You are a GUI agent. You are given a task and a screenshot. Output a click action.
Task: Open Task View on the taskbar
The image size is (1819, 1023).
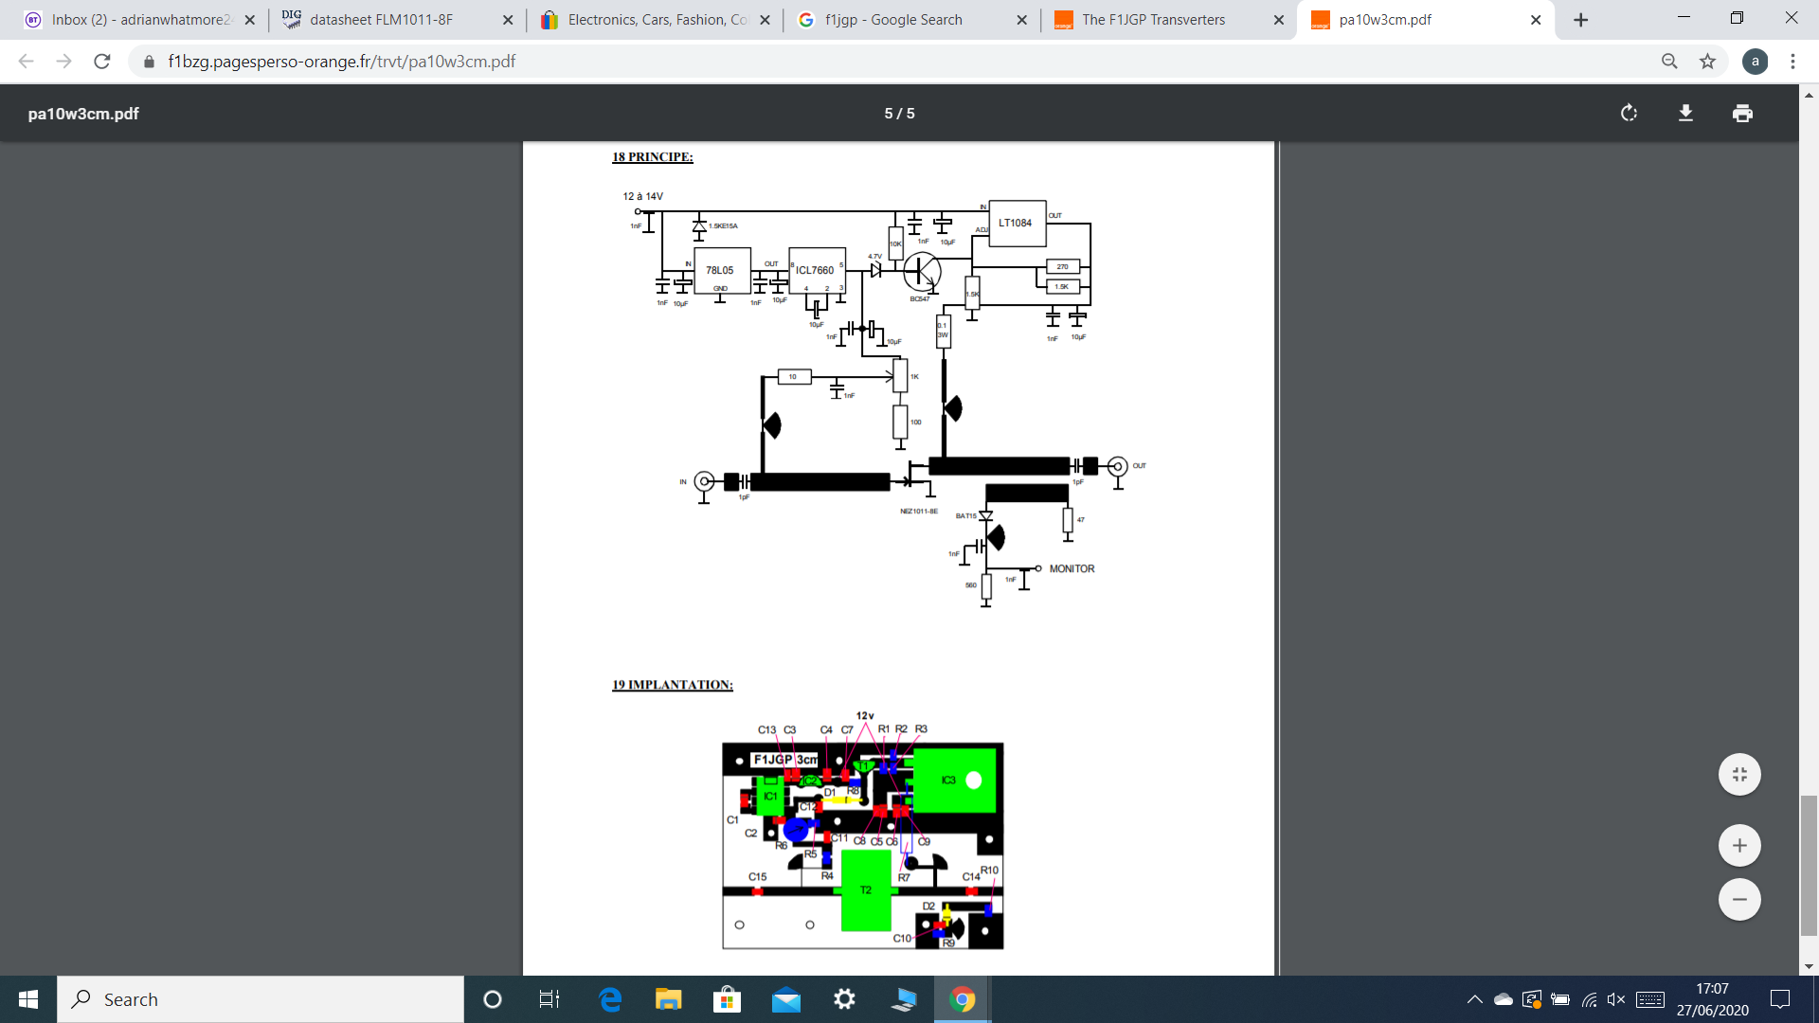click(x=549, y=999)
